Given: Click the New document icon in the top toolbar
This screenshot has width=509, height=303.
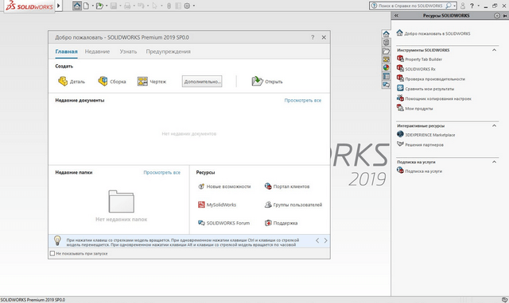Looking at the screenshot, I should click(x=87, y=6).
